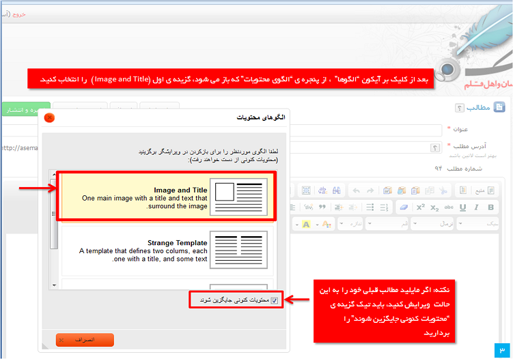Click the خروج logout link

coord(19,14)
